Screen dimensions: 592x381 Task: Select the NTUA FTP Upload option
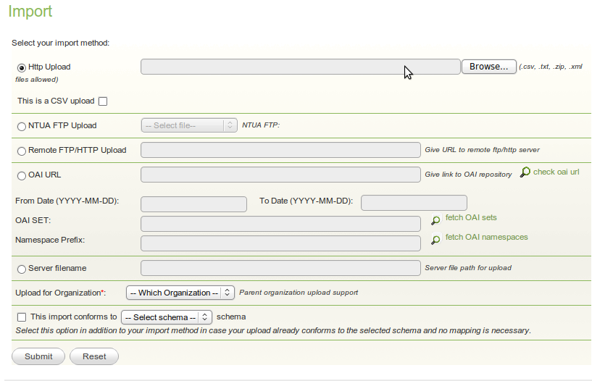coord(22,126)
